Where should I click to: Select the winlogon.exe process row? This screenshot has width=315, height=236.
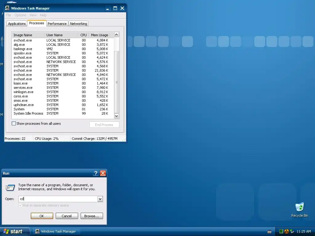pos(61,92)
